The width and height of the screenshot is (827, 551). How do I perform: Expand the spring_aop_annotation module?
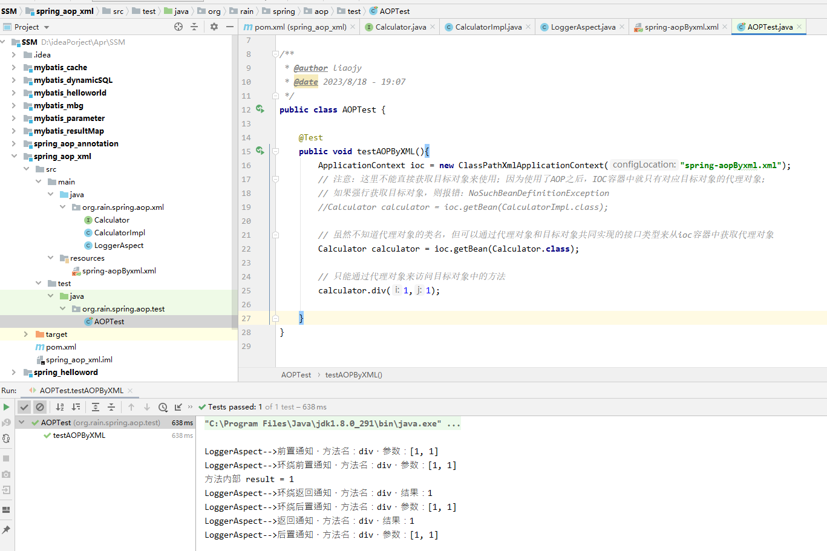[x=14, y=143]
